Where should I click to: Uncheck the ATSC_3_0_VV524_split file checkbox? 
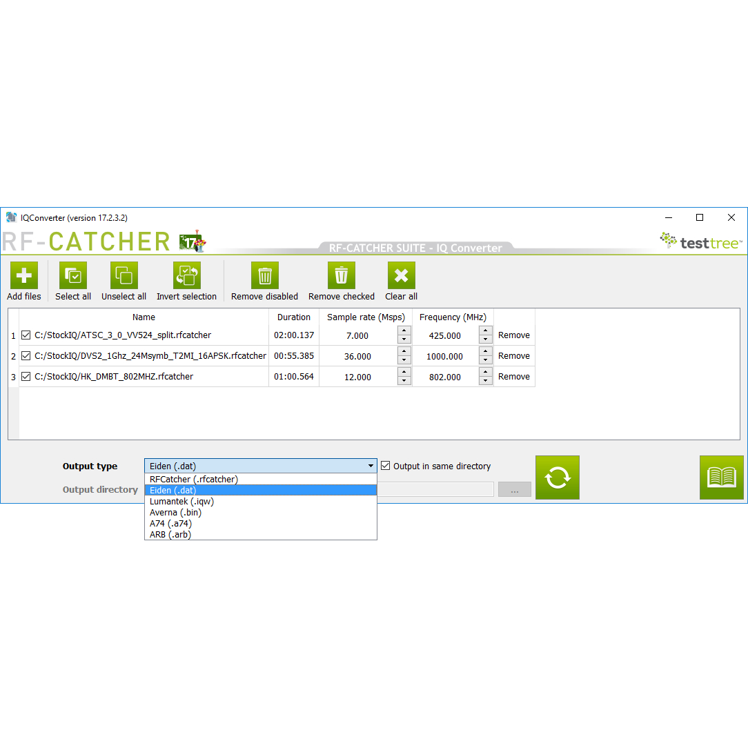[26, 335]
